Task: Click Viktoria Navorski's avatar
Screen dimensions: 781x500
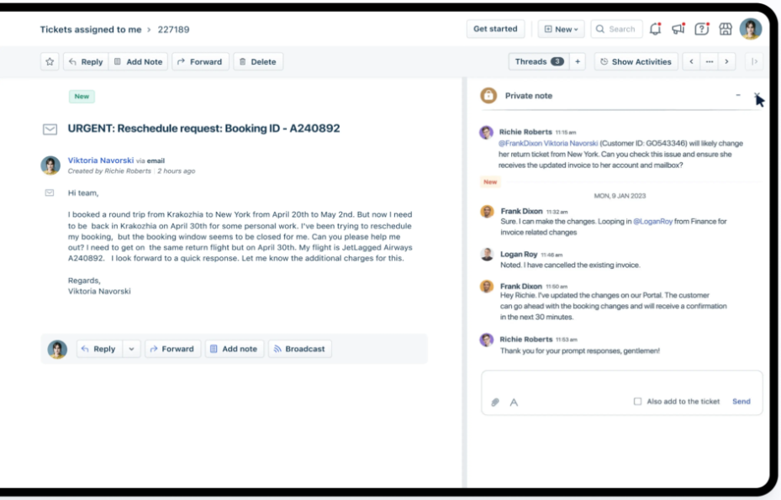Action: click(50, 166)
